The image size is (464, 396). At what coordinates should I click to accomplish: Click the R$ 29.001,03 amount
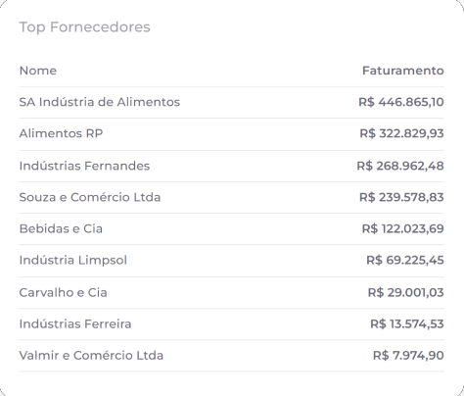[406, 292]
